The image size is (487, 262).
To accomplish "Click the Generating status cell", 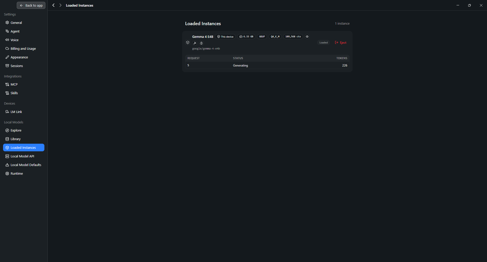I will (240, 65).
